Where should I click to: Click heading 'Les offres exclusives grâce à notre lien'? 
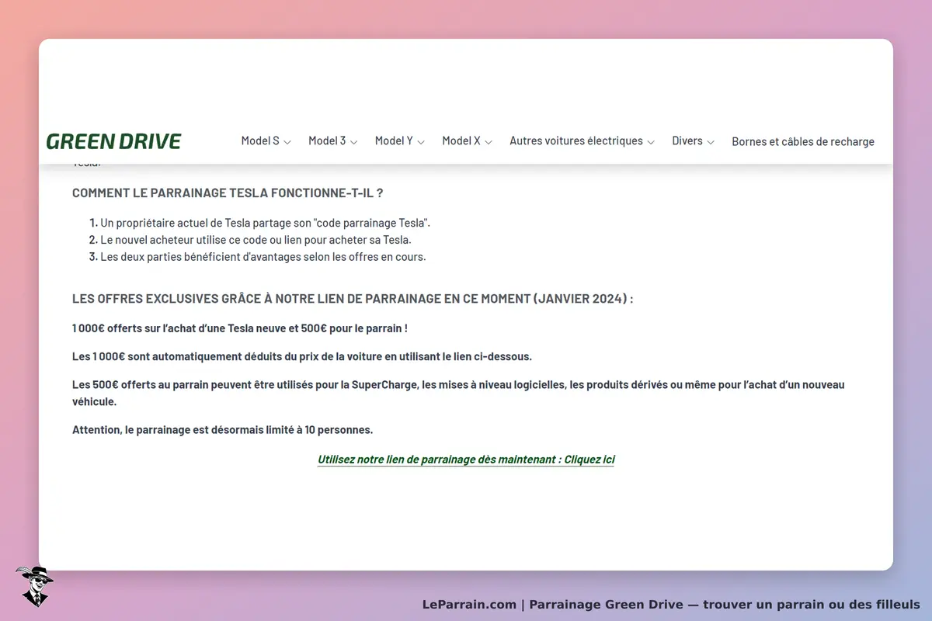(x=353, y=299)
